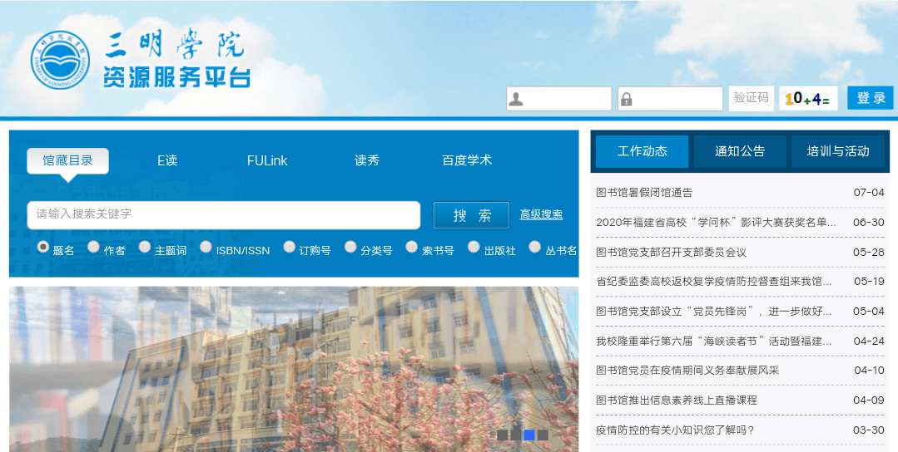The image size is (898, 452).
Task: Click the 资源服务平台 heading text
Action: (177, 77)
